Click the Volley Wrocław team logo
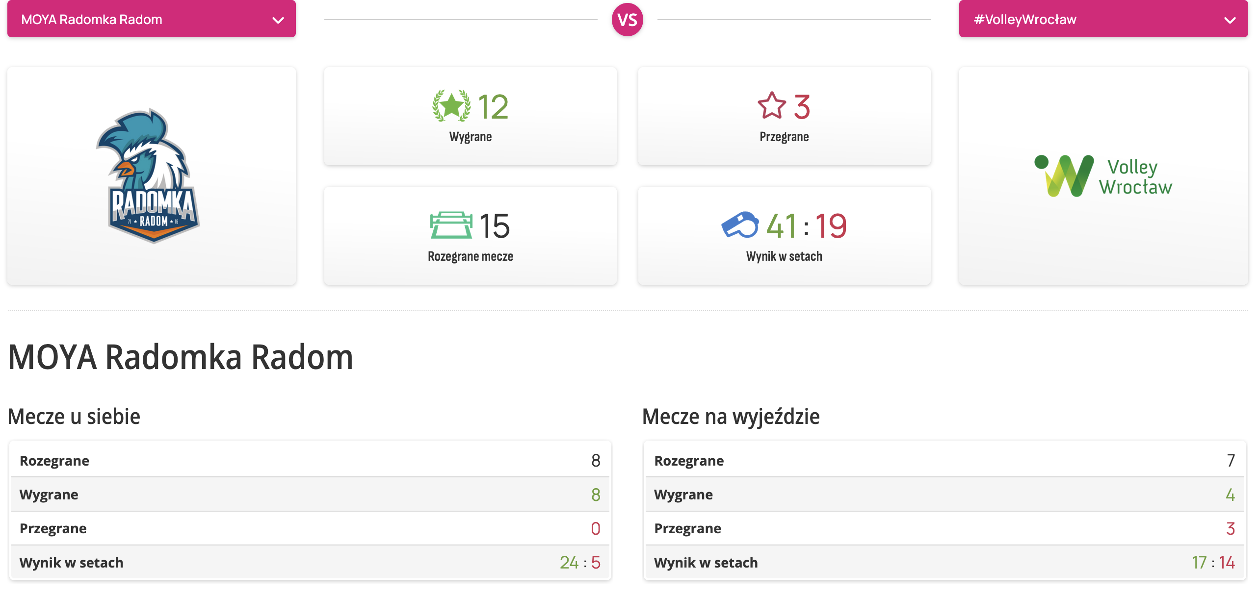The height and width of the screenshot is (594, 1259). (x=1103, y=176)
